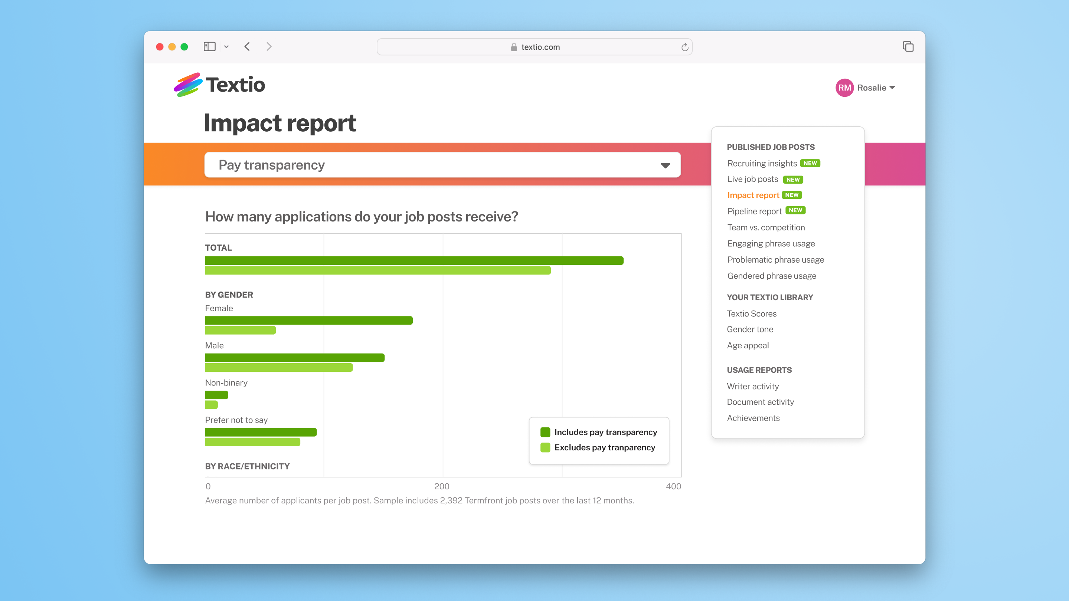Click the yellow minimize window button
This screenshot has height=601, width=1069.
point(172,47)
